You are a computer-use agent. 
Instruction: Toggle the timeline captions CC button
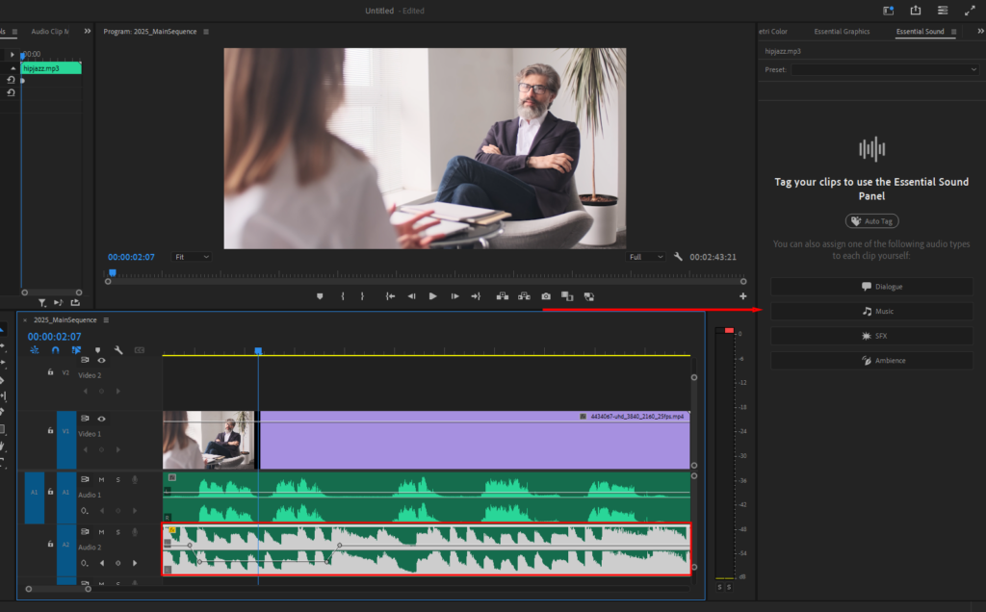tap(140, 350)
